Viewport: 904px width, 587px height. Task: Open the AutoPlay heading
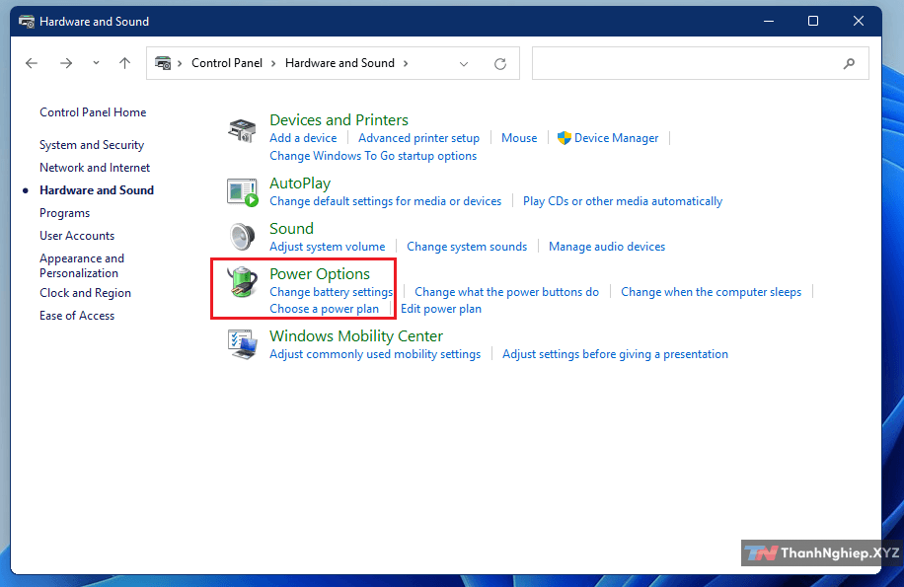tap(300, 183)
